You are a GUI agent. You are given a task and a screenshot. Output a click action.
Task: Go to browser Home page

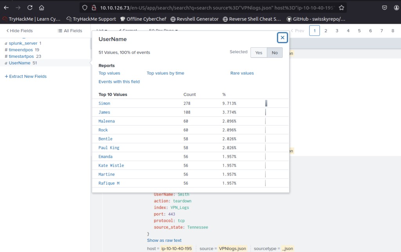tap(42, 8)
